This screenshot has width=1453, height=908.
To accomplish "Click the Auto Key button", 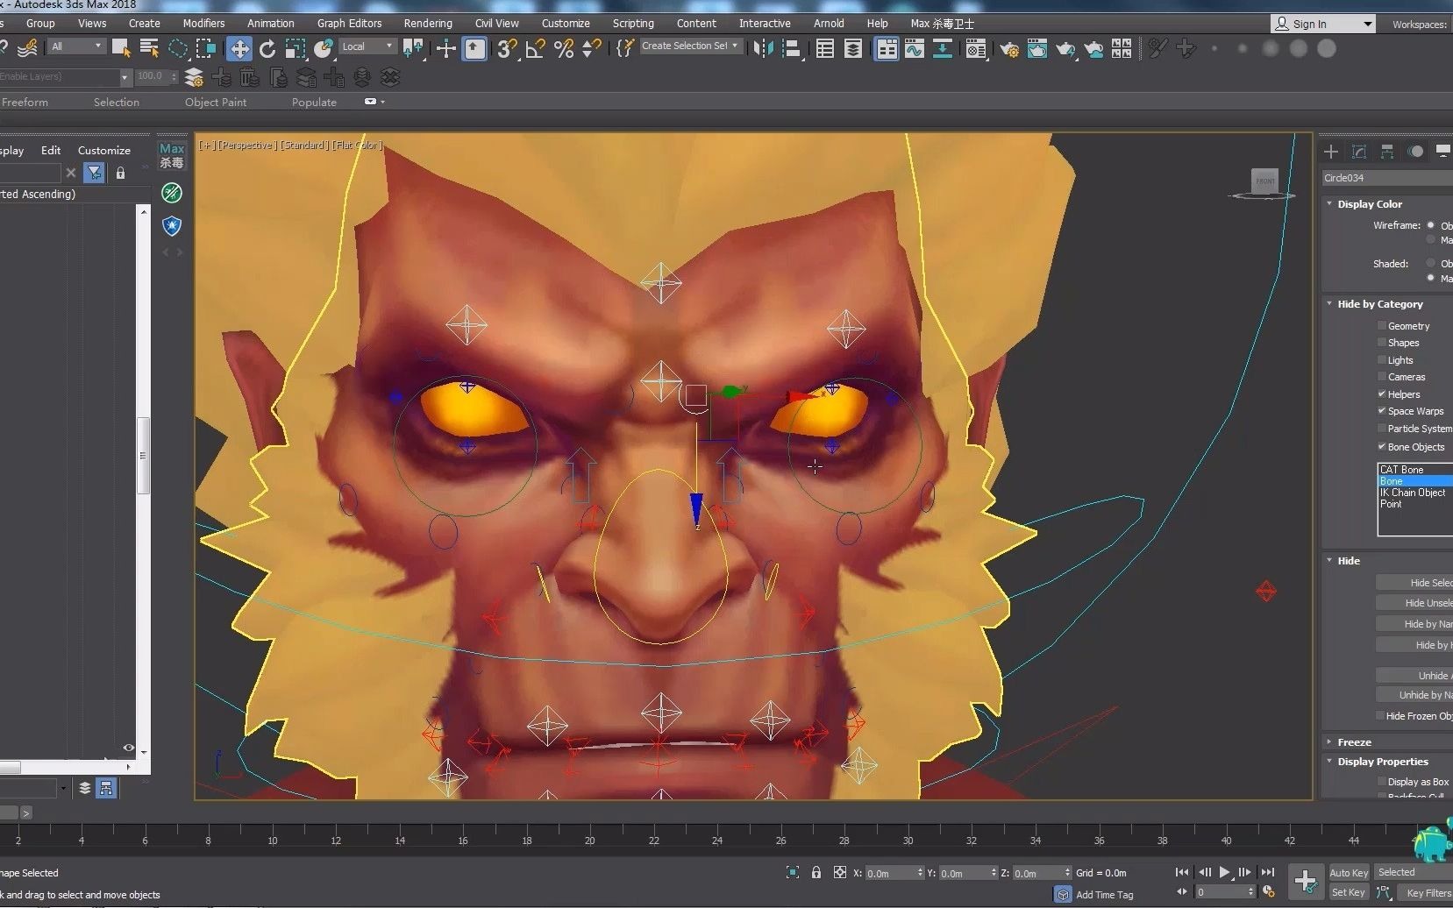I will 1349,873.
